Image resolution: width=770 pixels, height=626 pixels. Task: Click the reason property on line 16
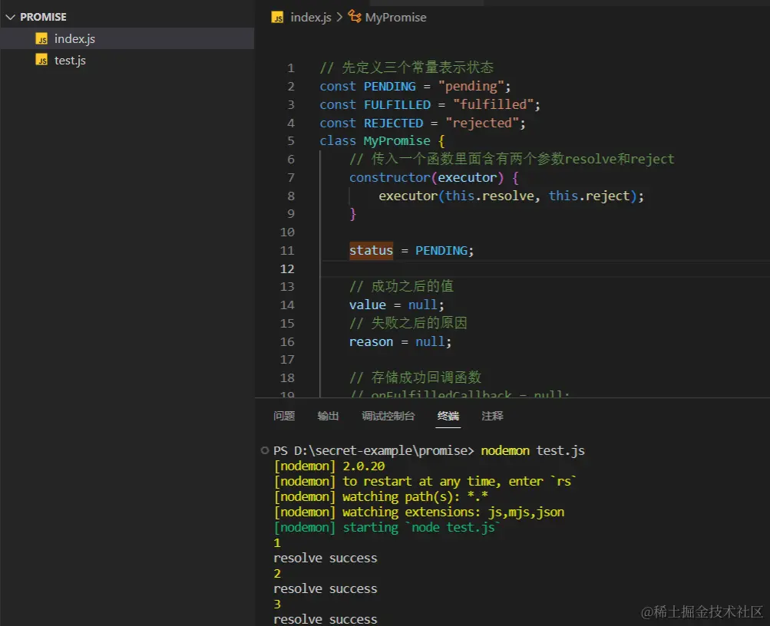[372, 342]
